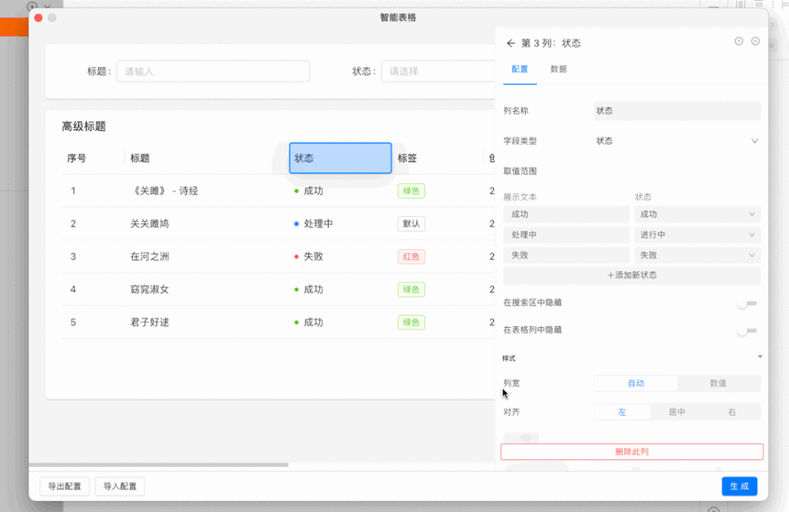
Task: Go to next column with down-circle icon
Action: (755, 41)
